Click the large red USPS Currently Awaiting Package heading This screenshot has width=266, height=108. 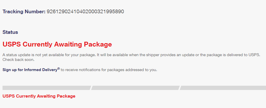pyautogui.click(x=57, y=44)
